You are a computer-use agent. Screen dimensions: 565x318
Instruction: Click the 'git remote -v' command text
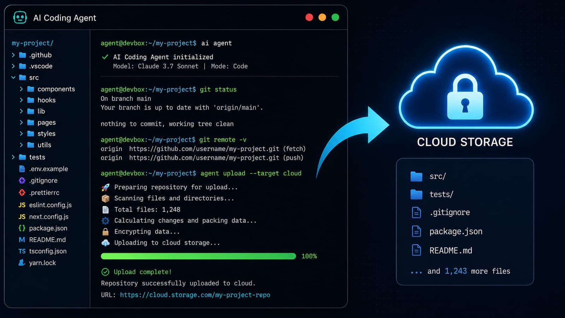tap(223, 140)
